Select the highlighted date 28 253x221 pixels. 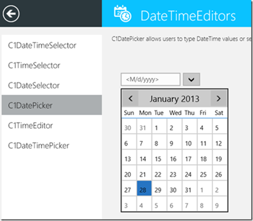[x=144, y=188]
